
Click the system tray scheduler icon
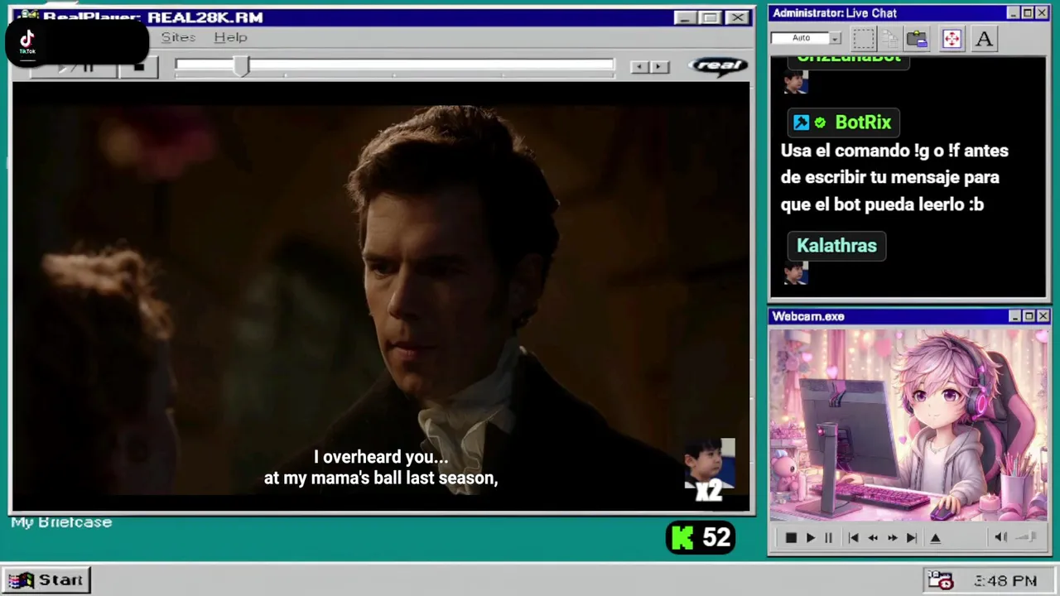[x=940, y=580]
